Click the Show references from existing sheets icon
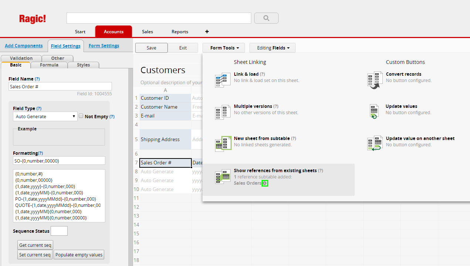 point(223,176)
